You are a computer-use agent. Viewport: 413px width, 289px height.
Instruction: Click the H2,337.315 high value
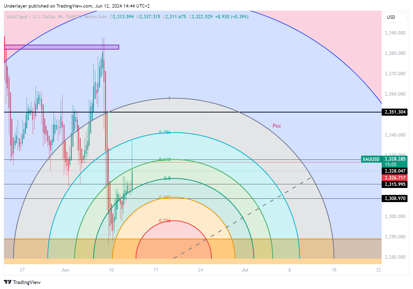[148, 17]
